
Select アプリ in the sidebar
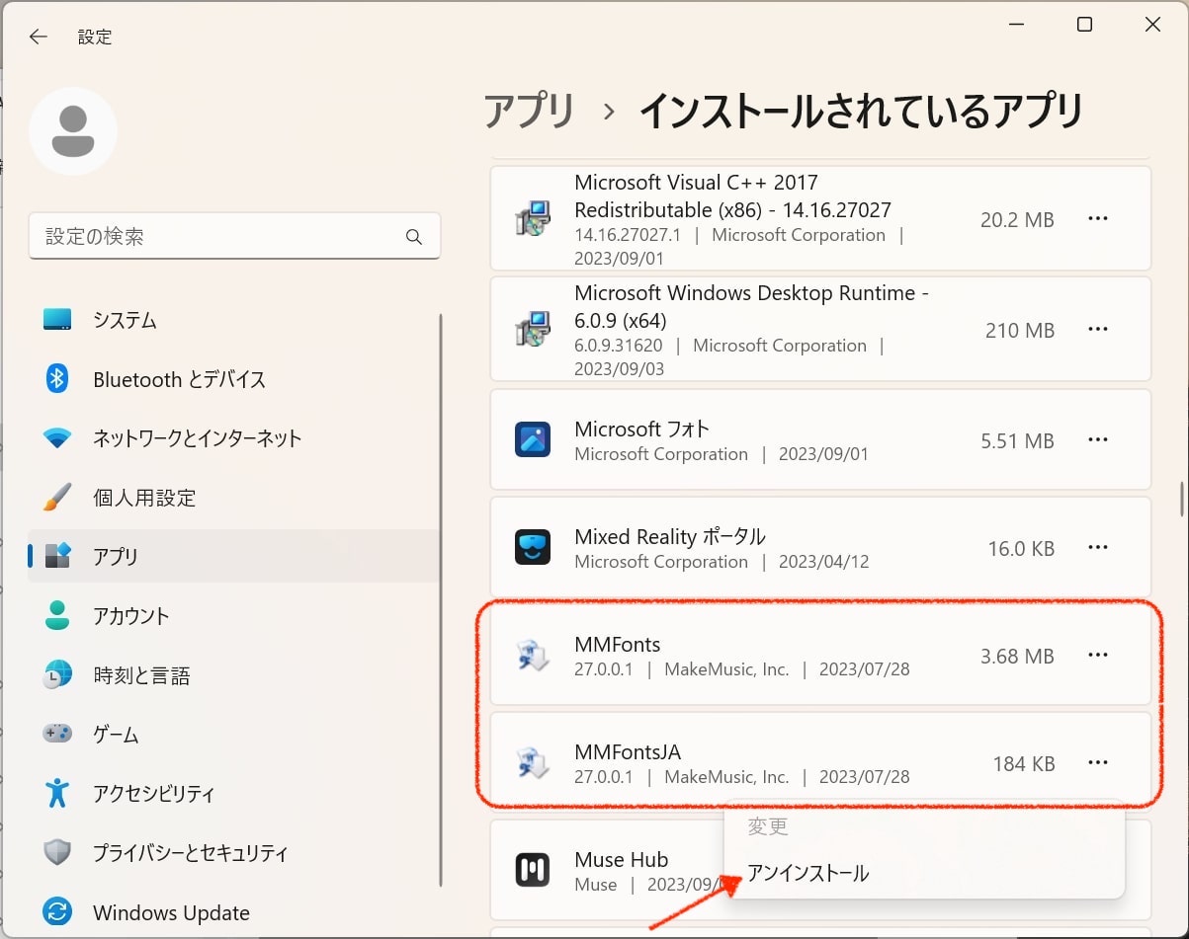pyautogui.click(x=233, y=556)
